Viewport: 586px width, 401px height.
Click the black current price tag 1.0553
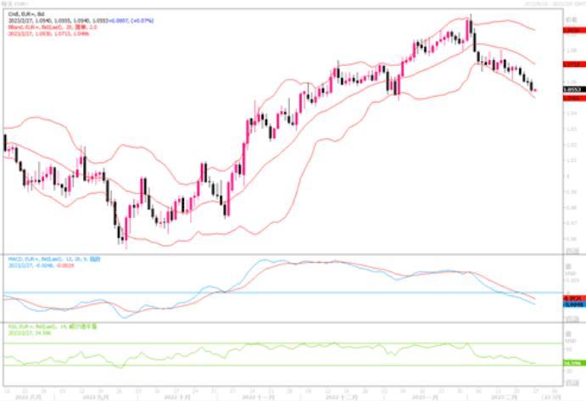tap(571, 88)
